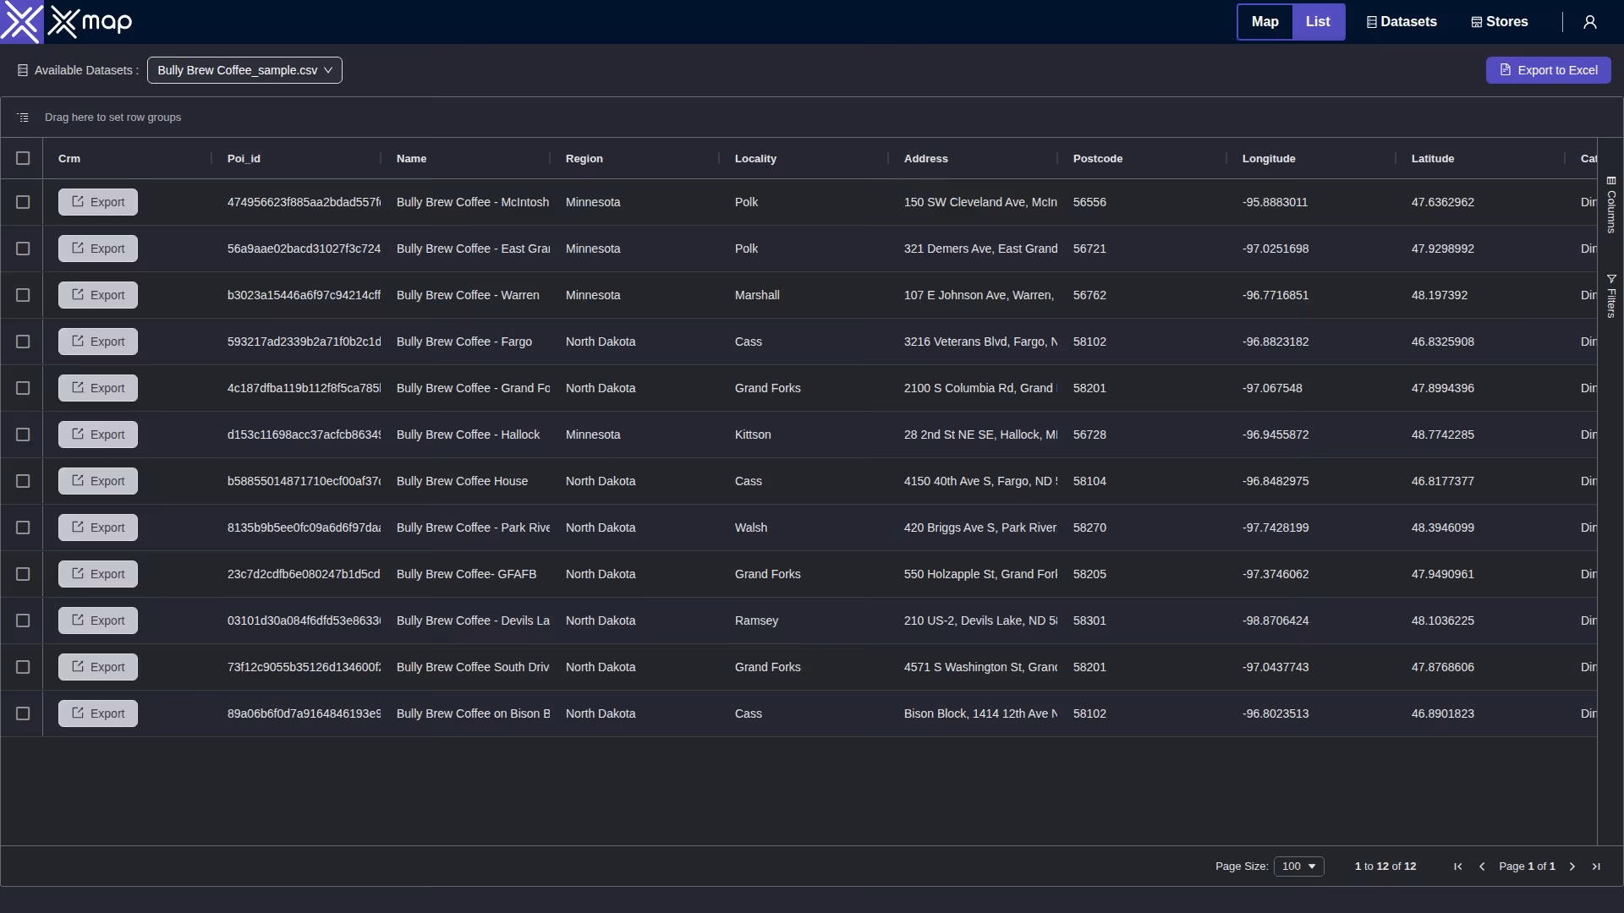Export the Warren row to CRM
1624x913 pixels.
coord(98,295)
